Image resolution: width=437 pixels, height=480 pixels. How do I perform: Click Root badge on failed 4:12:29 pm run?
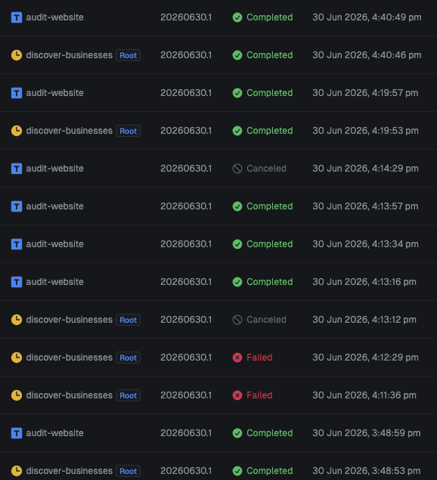coord(128,358)
